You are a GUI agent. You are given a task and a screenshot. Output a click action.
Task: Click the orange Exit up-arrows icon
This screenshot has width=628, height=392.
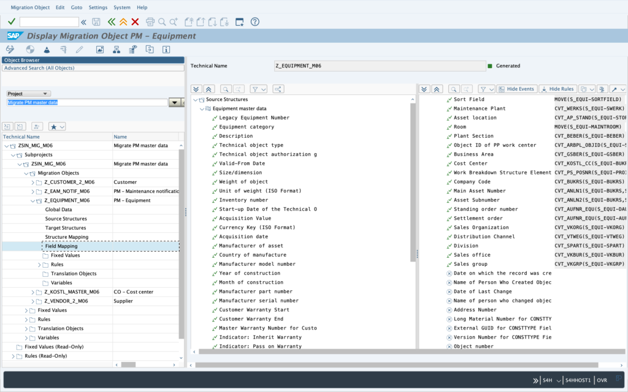pyautogui.click(x=123, y=22)
